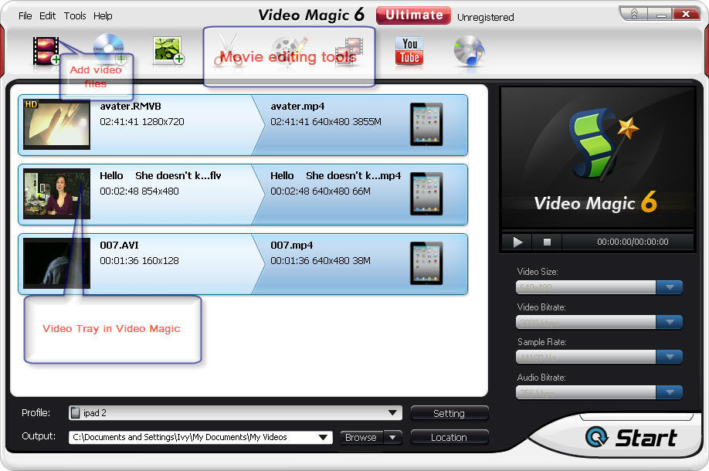Click the avater.RMVB source file name
Image resolution: width=709 pixels, height=471 pixels.
(x=131, y=107)
